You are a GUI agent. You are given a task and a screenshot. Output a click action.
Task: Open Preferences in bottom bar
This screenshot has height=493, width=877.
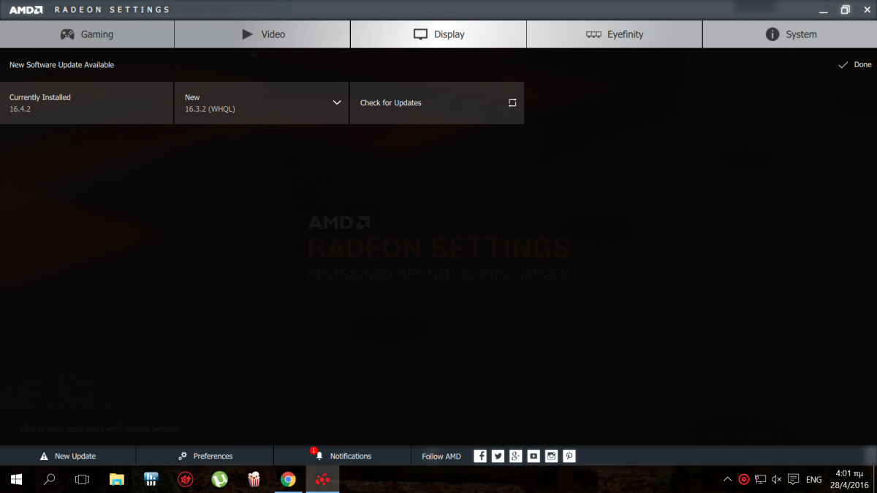click(x=205, y=456)
